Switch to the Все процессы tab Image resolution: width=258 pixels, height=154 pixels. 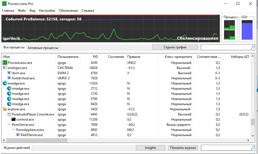pyautogui.click(x=14, y=47)
